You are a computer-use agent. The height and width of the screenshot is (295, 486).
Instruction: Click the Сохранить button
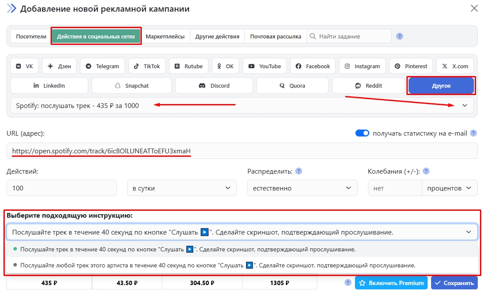click(x=454, y=283)
